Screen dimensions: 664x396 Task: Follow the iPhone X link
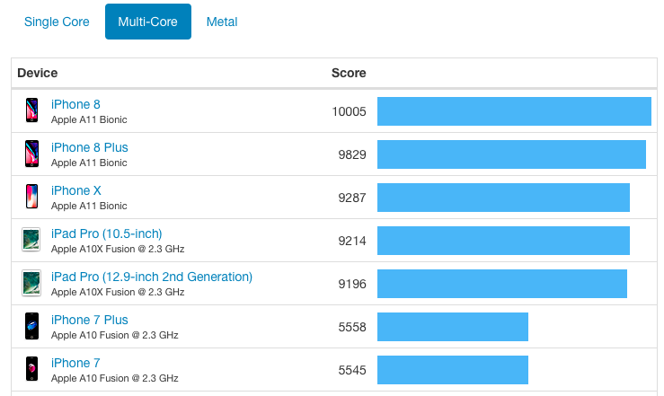tap(76, 190)
